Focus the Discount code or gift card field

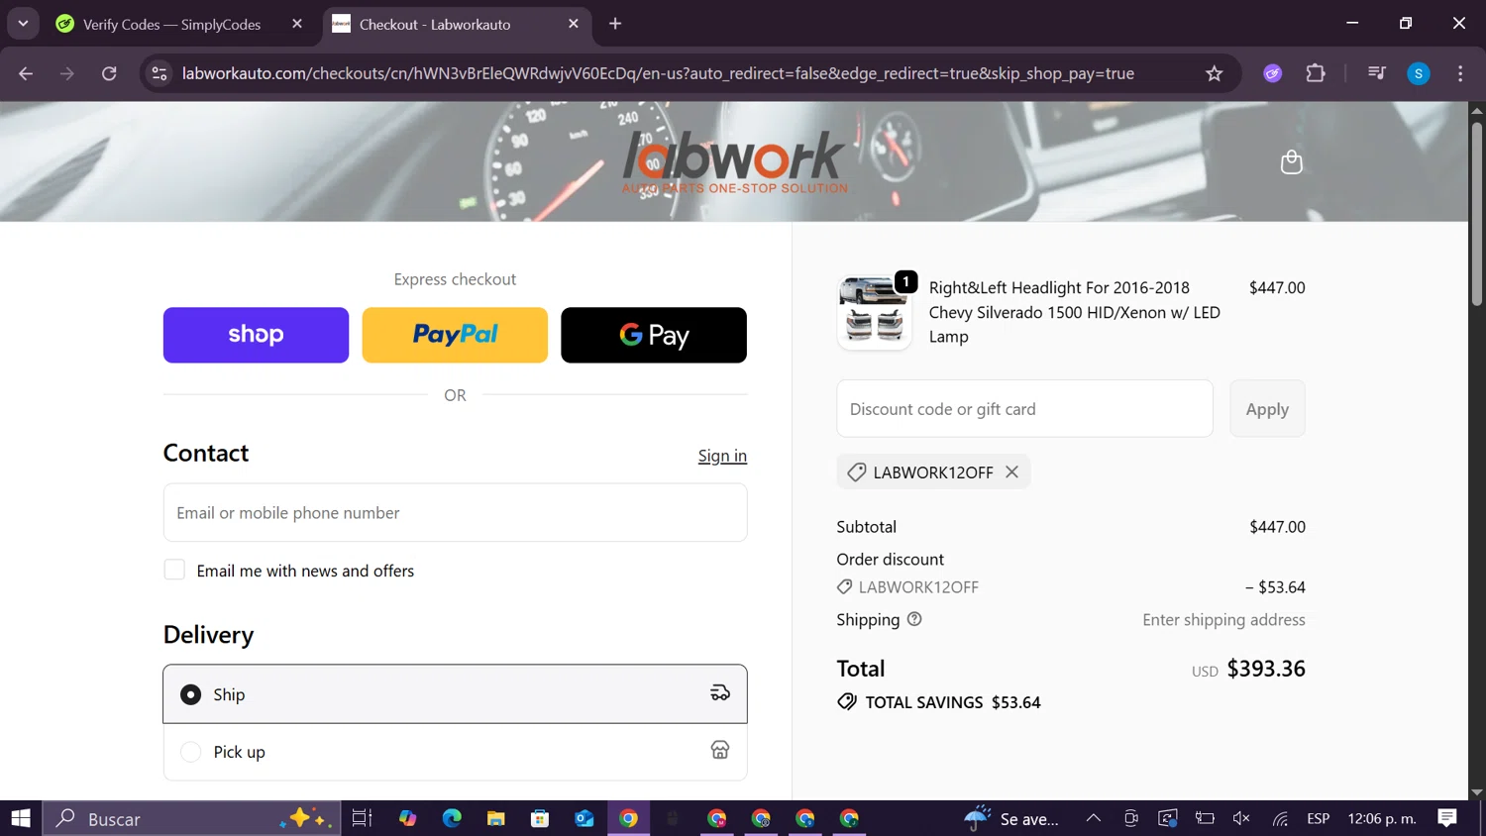tap(1024, 408)
